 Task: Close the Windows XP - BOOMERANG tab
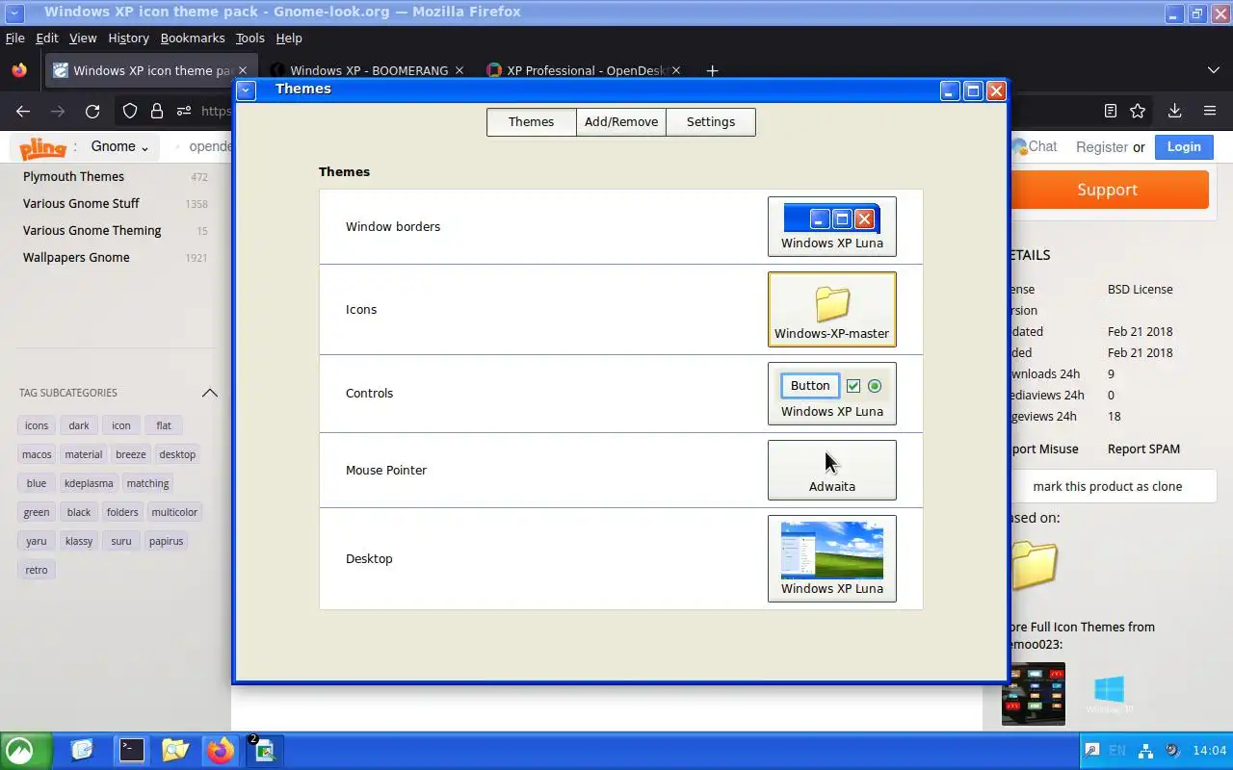click(459, 70)
